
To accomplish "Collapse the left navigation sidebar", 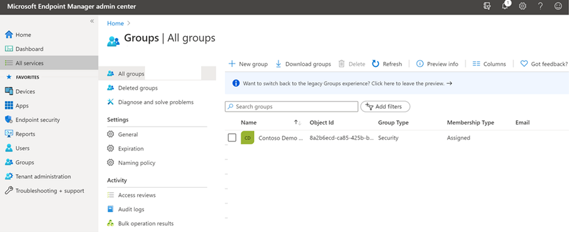I will point(92,21).
